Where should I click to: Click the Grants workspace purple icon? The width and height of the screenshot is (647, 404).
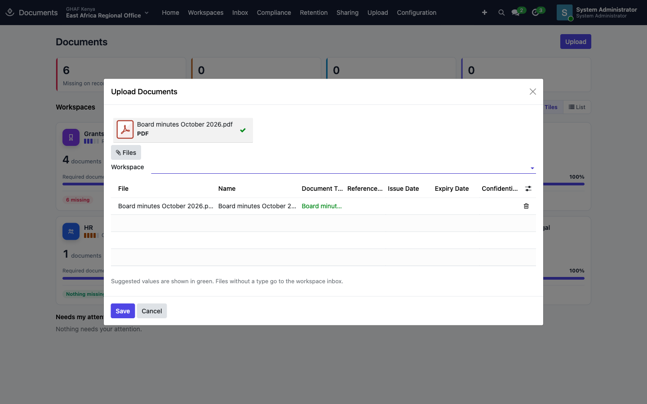click(71, 137)
